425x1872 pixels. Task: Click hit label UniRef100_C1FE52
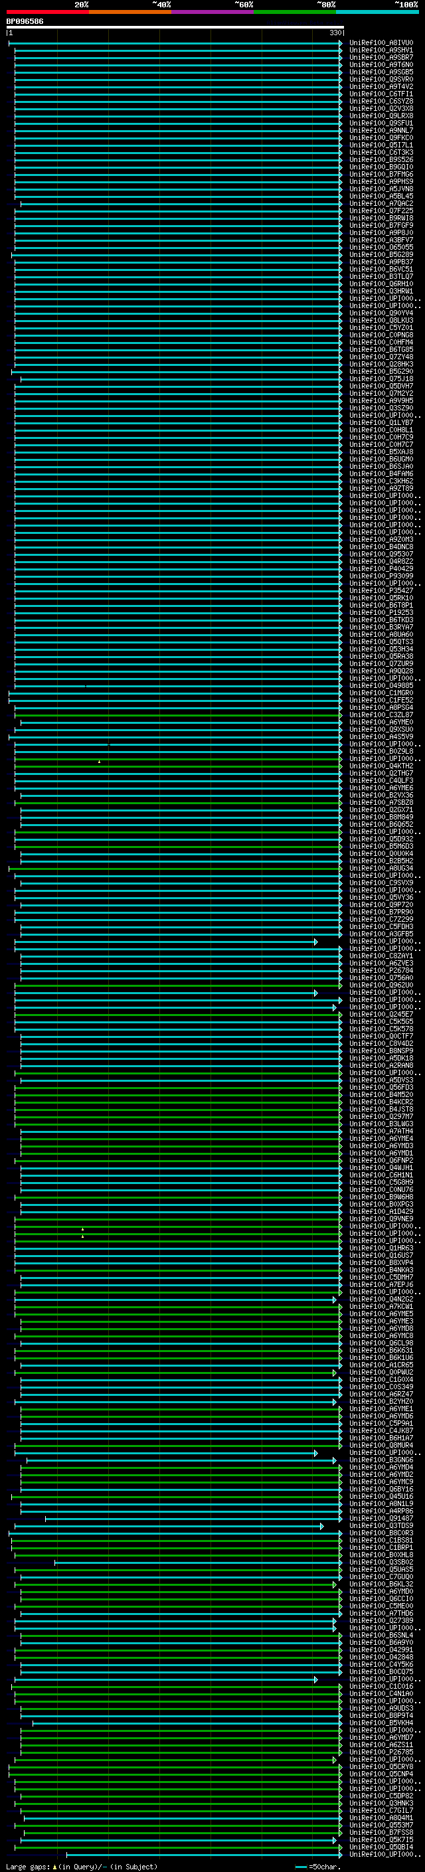381,701
